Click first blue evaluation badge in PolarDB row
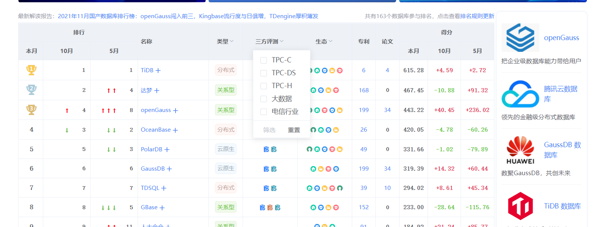Image resolution: width=613 pixels, height=227 pixels. click(266, 149)
